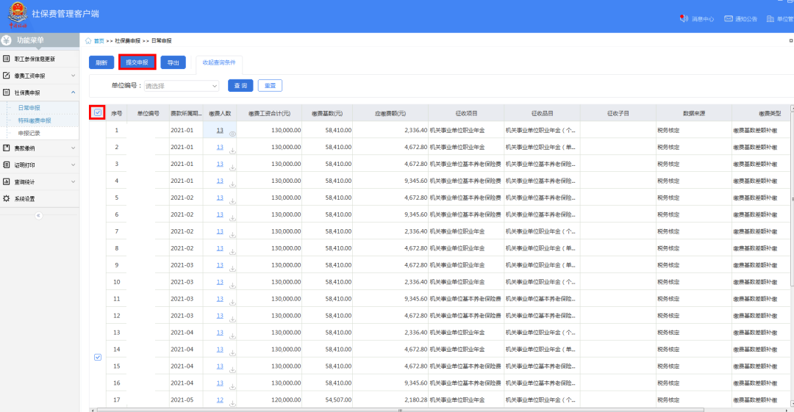Click the 提交申报 button
Screen dimensions: 794x412
tap(137, 62)
